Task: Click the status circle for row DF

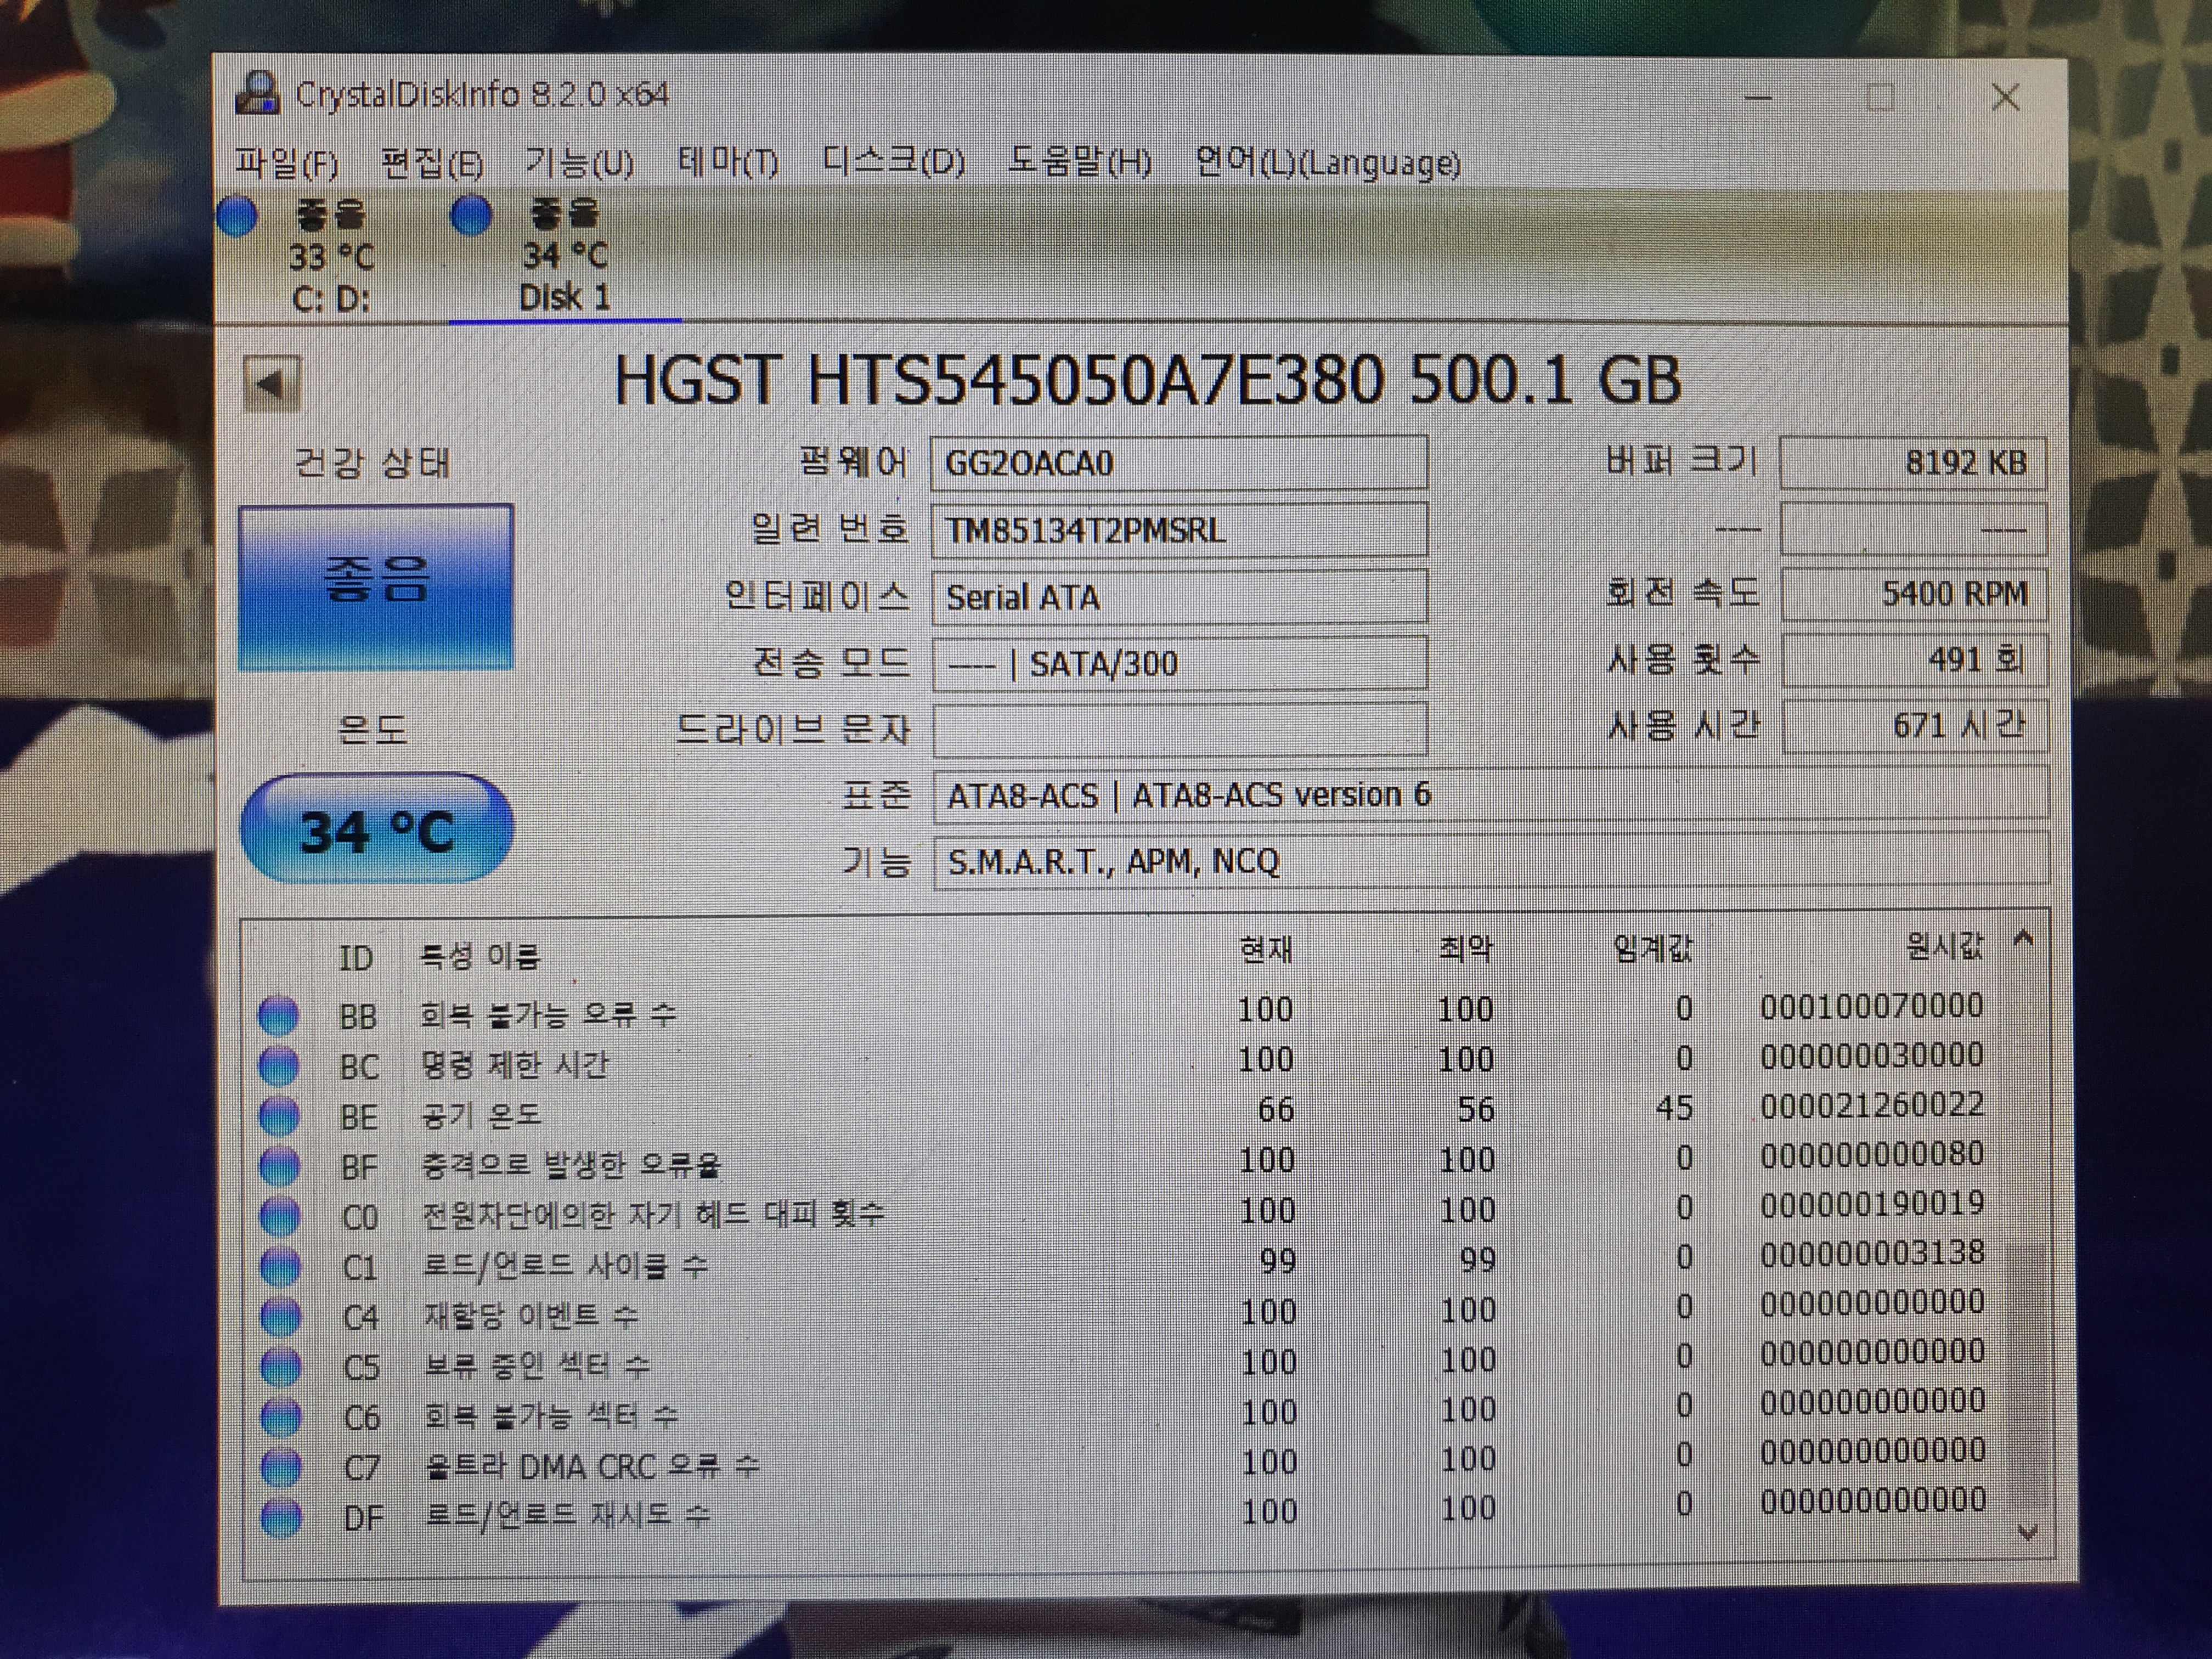Action: 281,1517
